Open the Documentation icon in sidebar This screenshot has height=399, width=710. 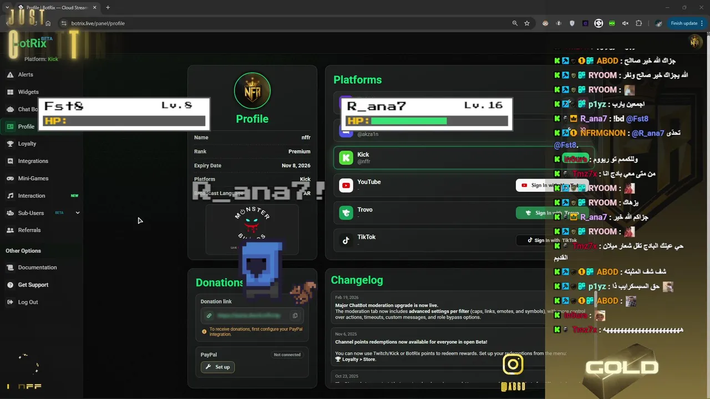coord(10,268)
